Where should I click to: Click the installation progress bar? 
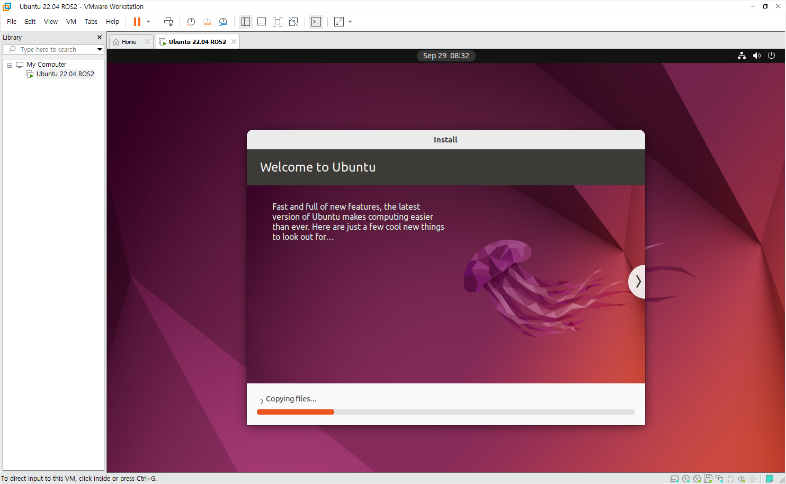tap(445, 412)
